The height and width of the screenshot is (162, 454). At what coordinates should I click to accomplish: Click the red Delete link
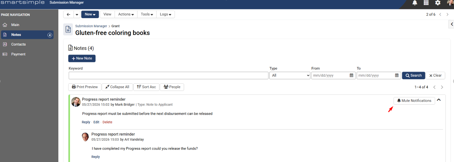(x=107, y=122)
